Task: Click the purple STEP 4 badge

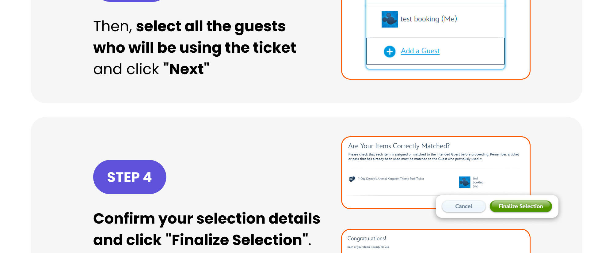Action: (129, 177)
